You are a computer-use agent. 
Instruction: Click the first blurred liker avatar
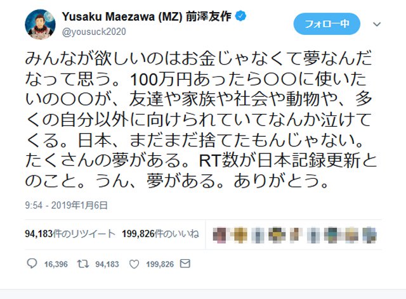[x=219, y=235]
